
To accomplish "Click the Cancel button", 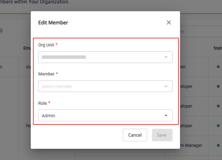I will [135, 135].
